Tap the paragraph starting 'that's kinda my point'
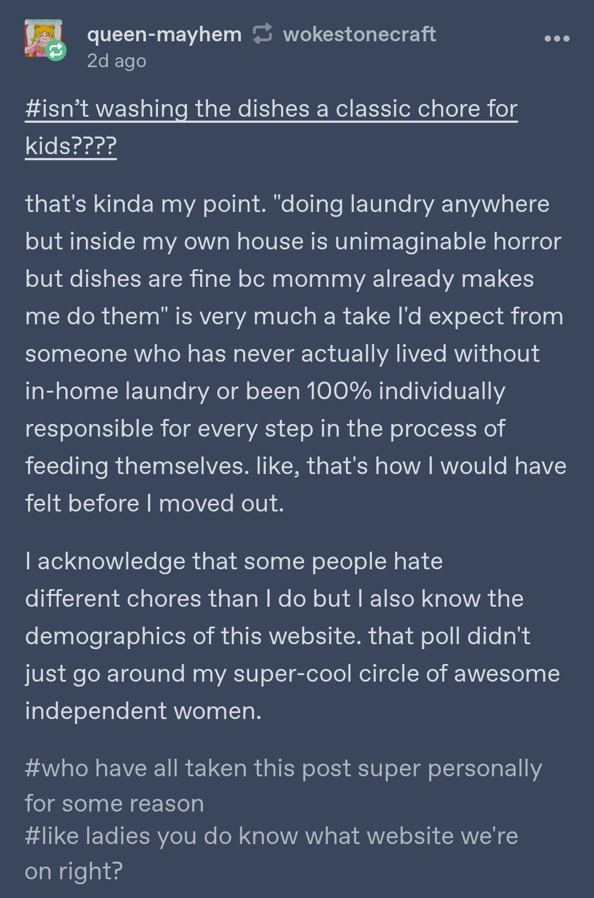594x898 pixels. [295, 353]
